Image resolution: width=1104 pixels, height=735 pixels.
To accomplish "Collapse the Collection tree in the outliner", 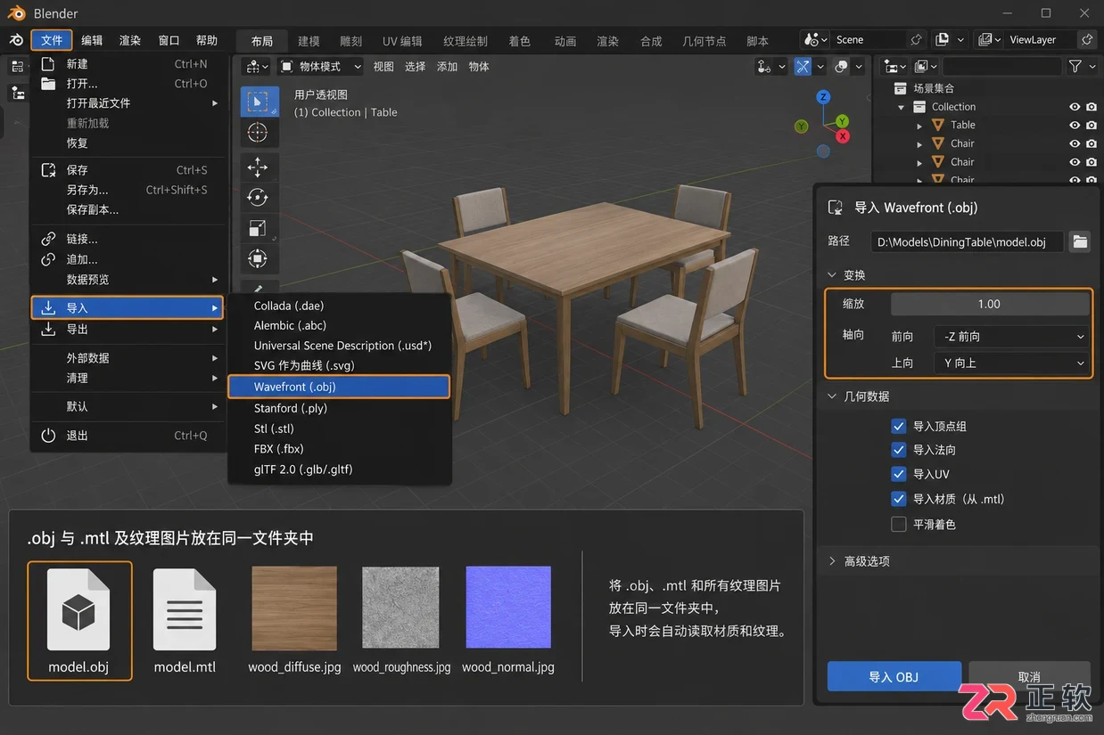I will click(901, 107).
